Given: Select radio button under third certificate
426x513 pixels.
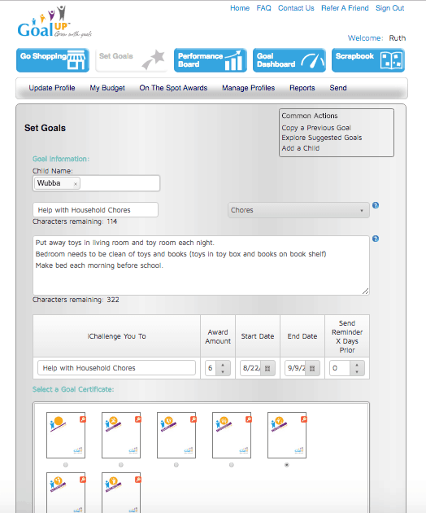Looking at the screenshot, I should point(176,465).
